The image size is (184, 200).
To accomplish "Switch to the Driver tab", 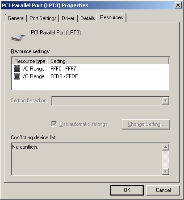I will [x=68, y=18].
